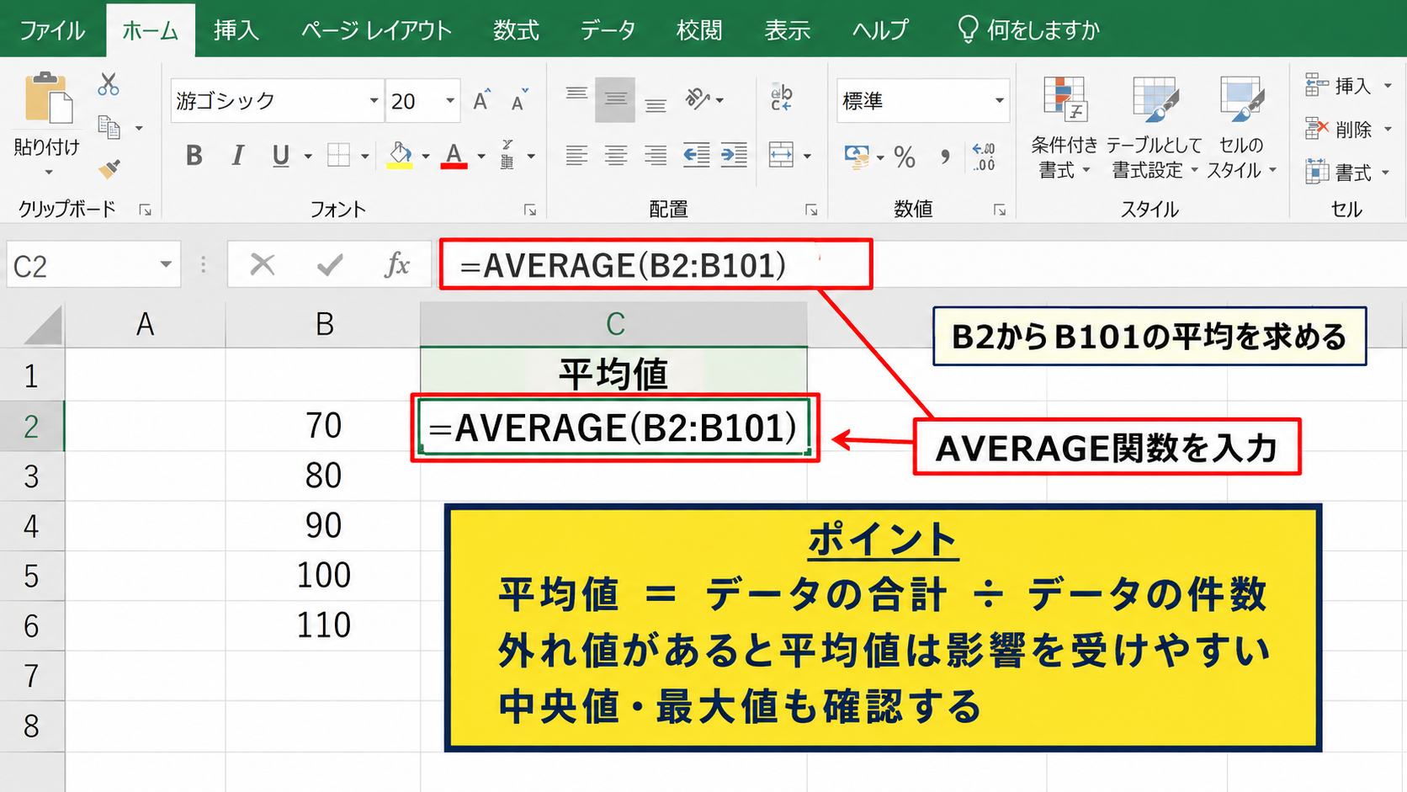Viewport: 1407px width, 792px height.
Task: Cancel formula entry with X icon
Action: (x=263, y=264)
